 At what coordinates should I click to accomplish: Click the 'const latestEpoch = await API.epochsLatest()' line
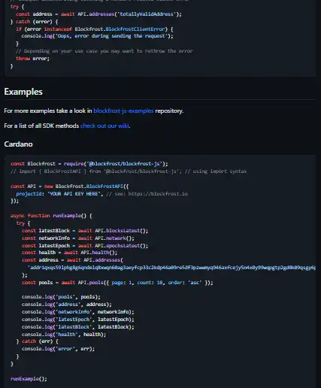[x=85, y=246]
